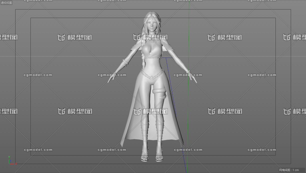The image size is (306, 173).
Task: Click the green Y letter on the axis gizmo
Action: (x=9, y=157)
